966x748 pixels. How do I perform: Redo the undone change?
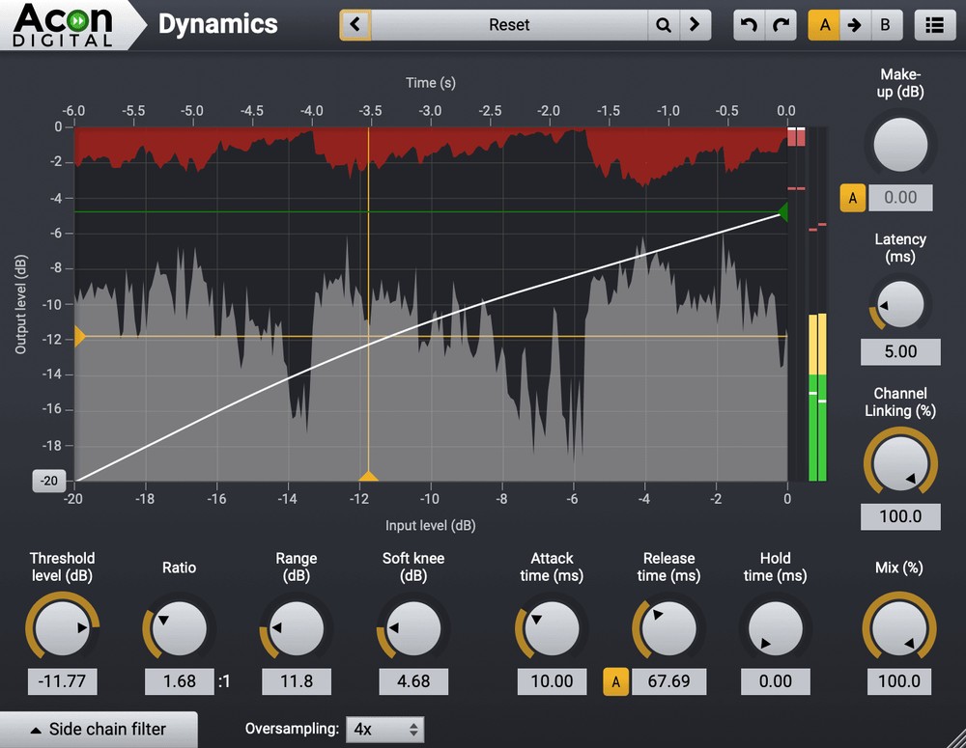(x=781, y=25)
